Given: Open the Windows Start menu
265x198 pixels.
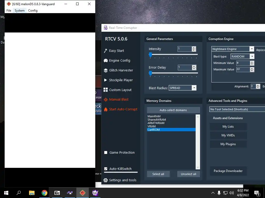Looking at the screenshot, I should 6,193.
